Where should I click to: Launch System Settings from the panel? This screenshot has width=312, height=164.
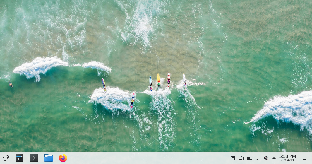click(x=19, y=158)
